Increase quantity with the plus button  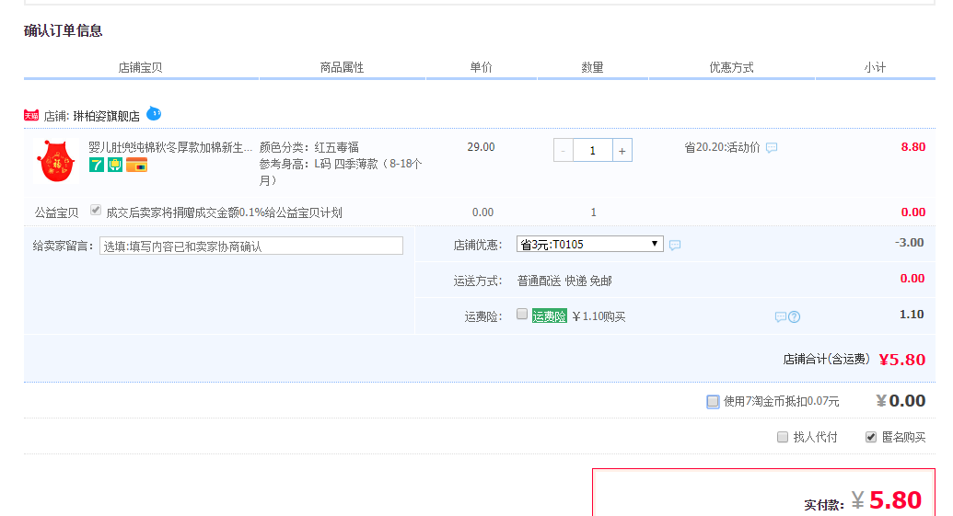point(622,151)
